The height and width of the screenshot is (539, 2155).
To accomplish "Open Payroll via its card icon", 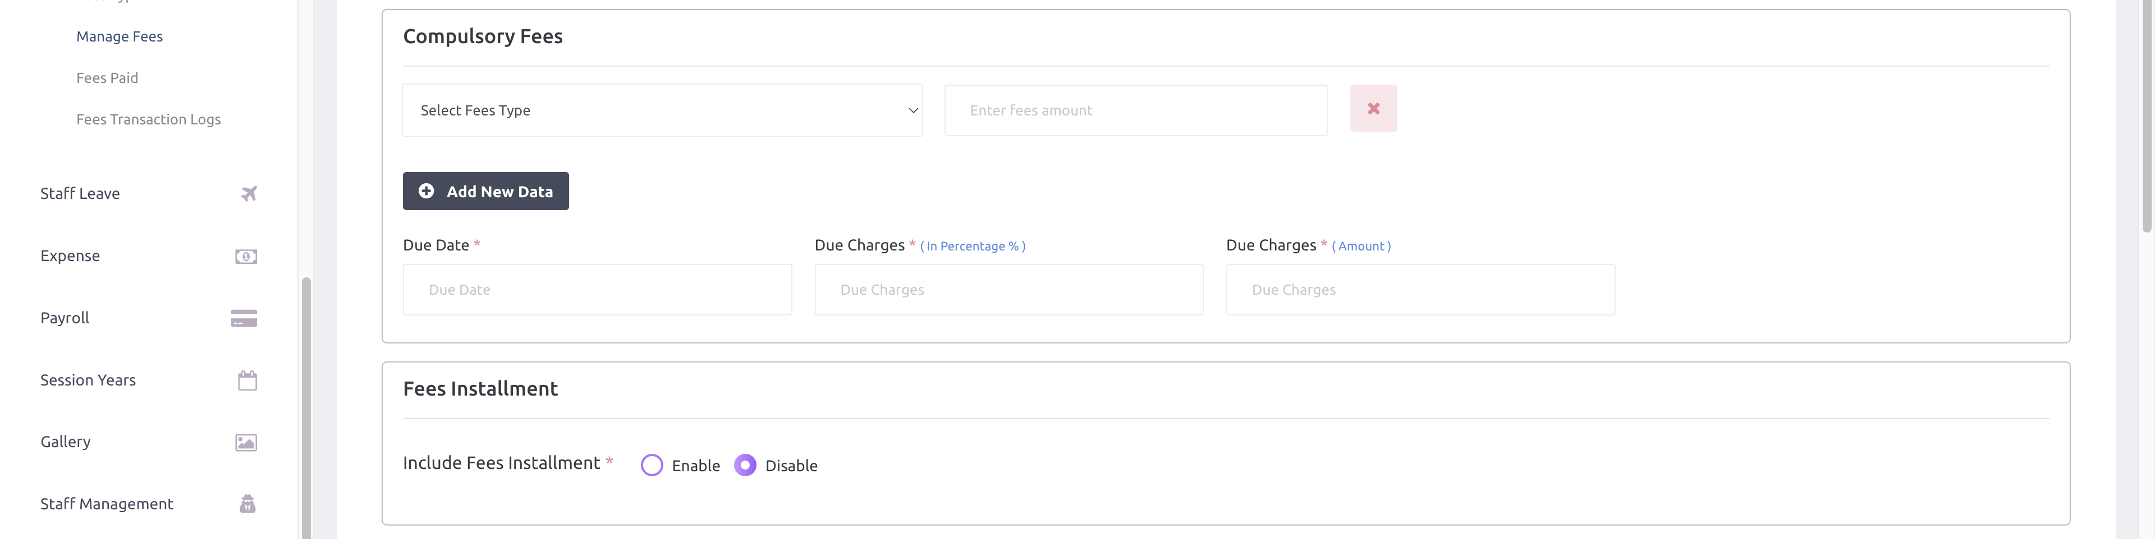I will 244,318.
